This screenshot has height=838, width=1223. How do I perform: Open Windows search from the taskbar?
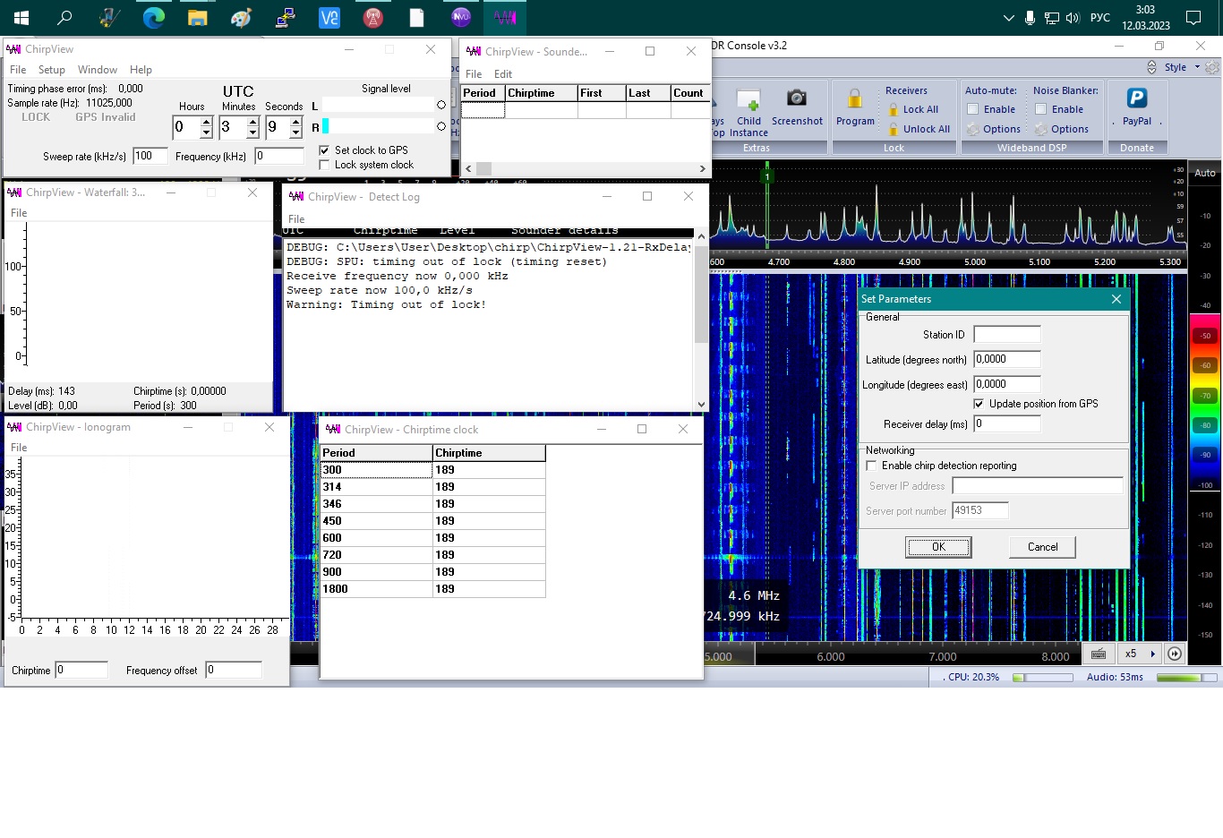coord(64,18)
